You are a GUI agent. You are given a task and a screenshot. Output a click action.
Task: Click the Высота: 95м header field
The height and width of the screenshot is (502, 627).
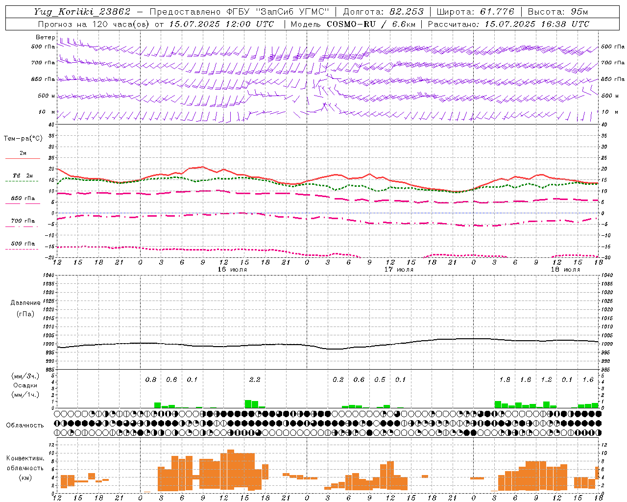coord(557,12)
